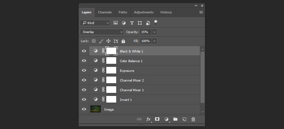
Task: Filter for shape layers icon
Action: (x=140, y=23)
